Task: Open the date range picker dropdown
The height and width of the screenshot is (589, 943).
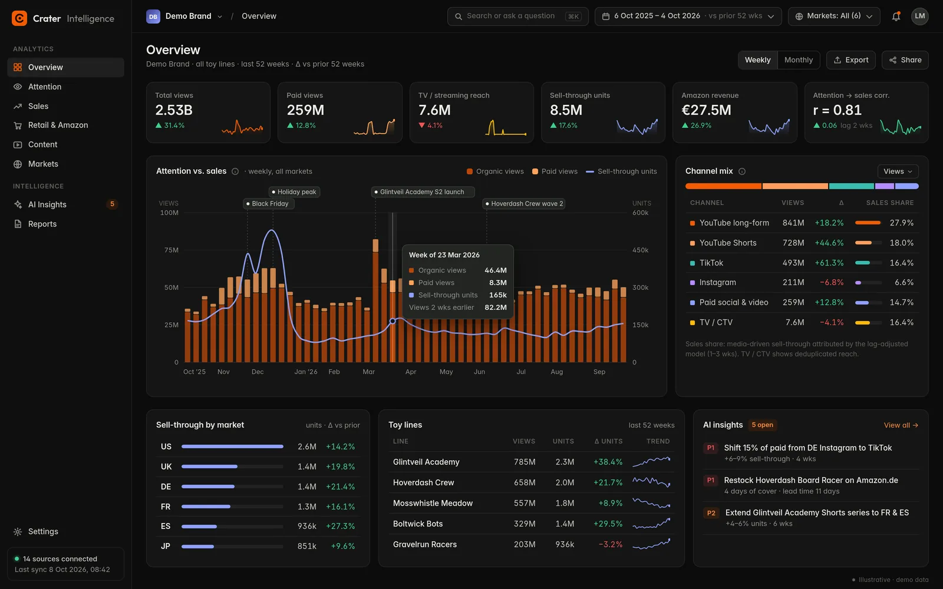Action: [x=688, y=16]
